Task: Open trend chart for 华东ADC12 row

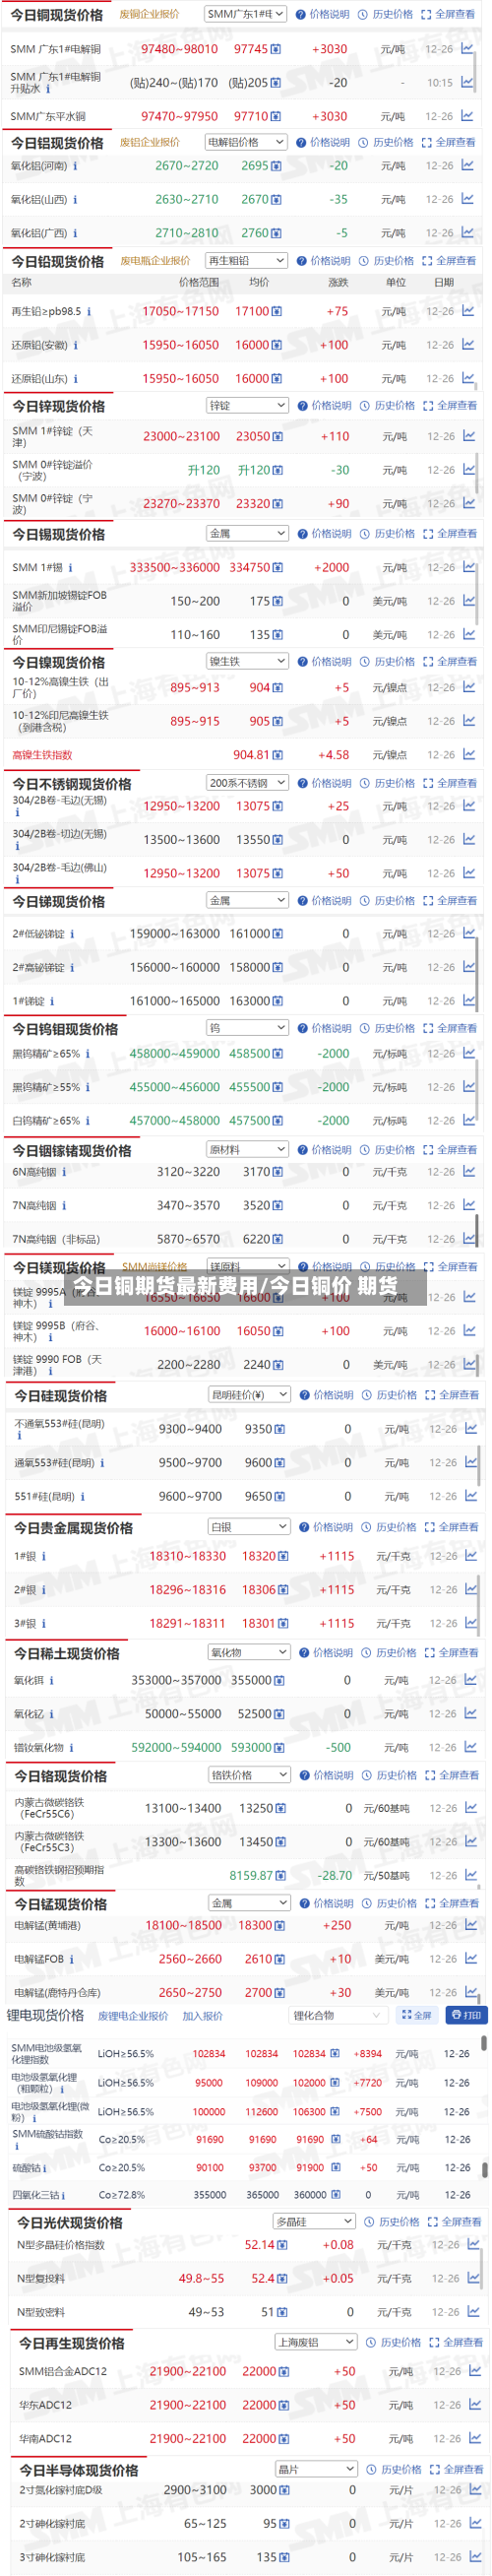Action: coord(473,2405)
